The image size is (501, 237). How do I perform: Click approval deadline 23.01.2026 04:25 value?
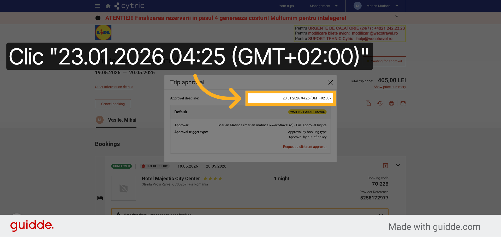click(307, 98)
